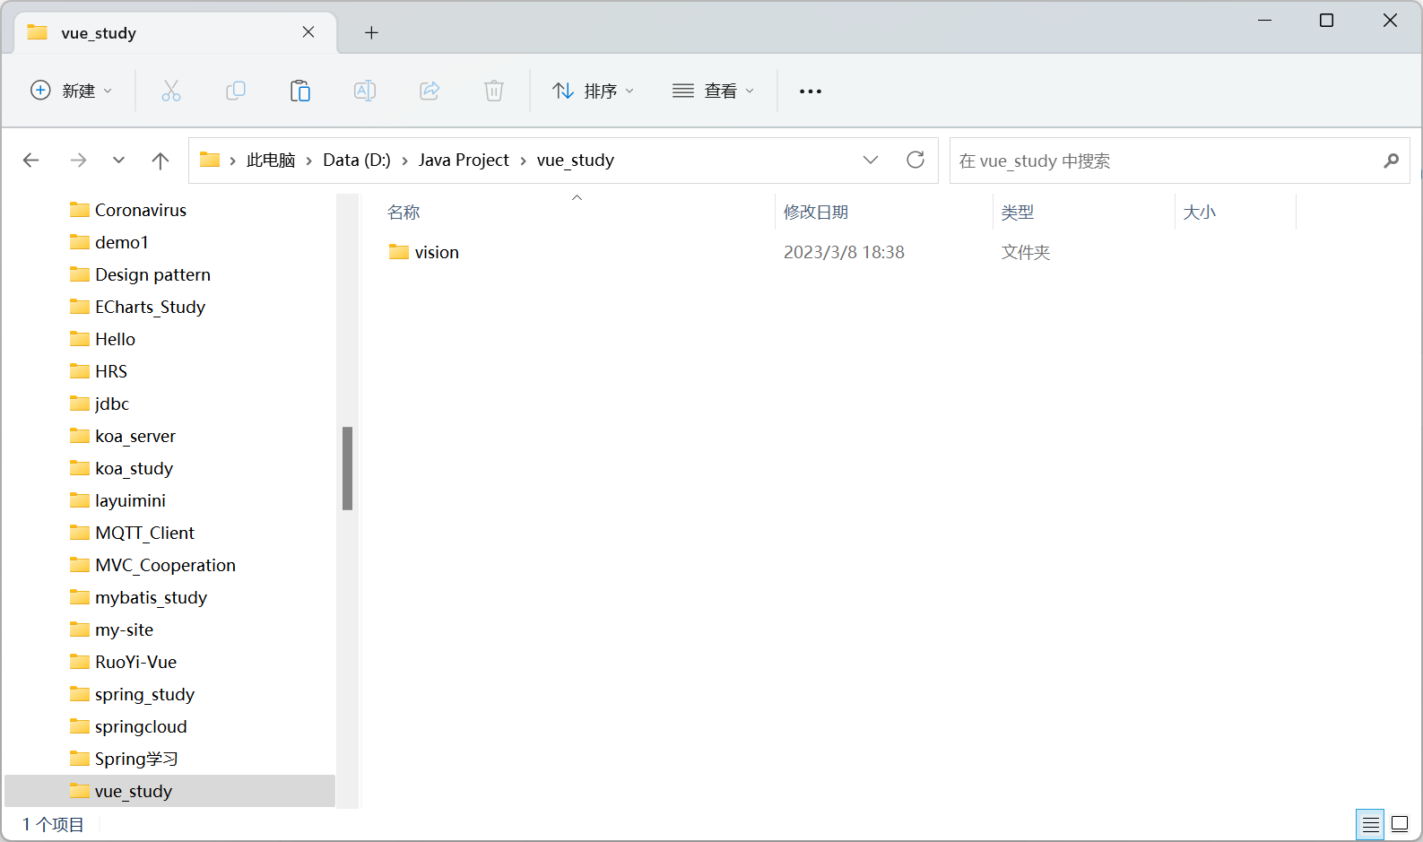Select koa_study folder in sidebar
This screenshot has height=842, width=1423.
coord(134,468)
